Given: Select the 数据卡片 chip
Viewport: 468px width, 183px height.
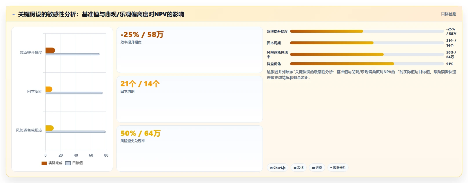Looking at the screenshot, I should [338, 168].
